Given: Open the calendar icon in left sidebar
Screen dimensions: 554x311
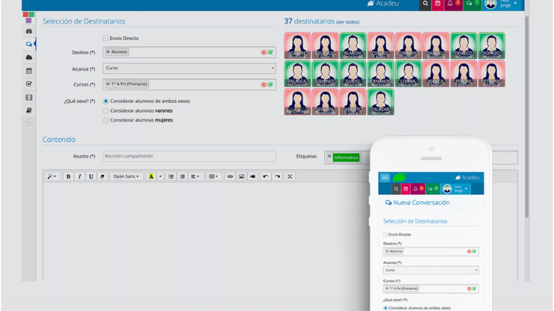Looking at the screenshot, I should (x=29, y=71).
